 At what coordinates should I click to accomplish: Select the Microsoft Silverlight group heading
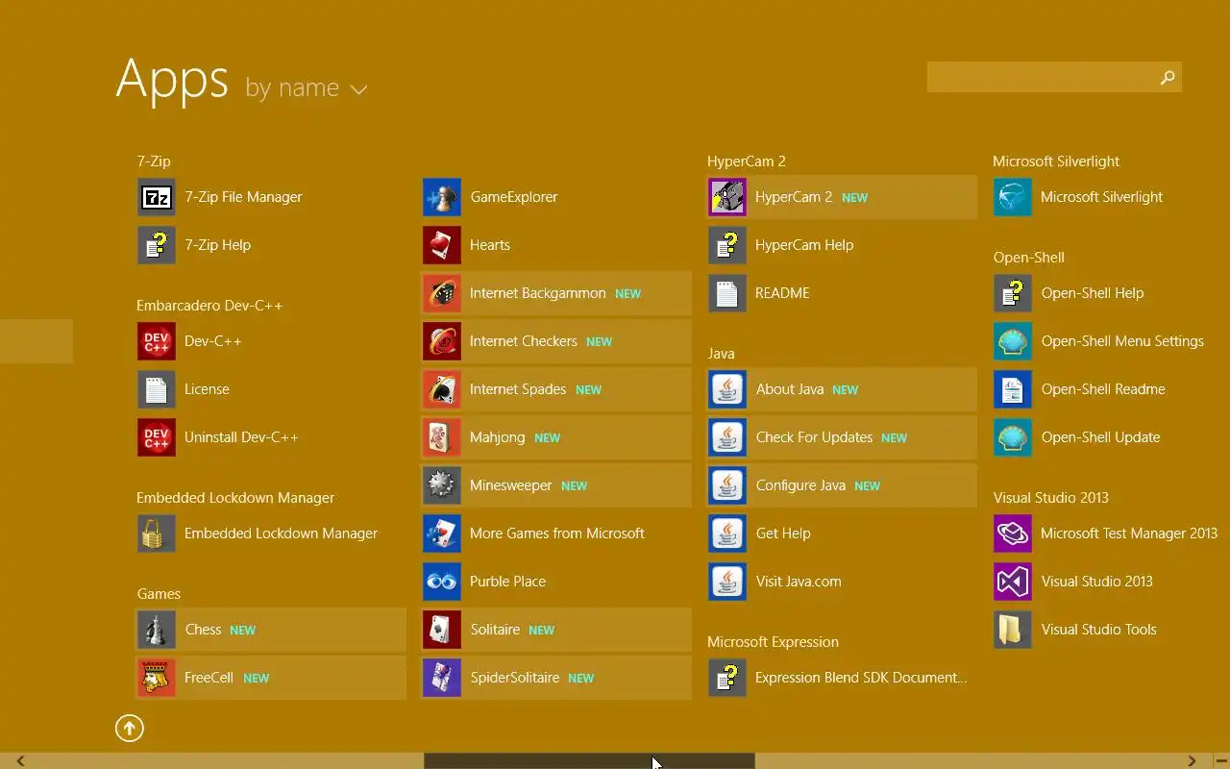pos(1056,161)
